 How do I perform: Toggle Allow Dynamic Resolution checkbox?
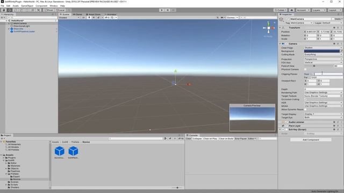click(305, 109)
